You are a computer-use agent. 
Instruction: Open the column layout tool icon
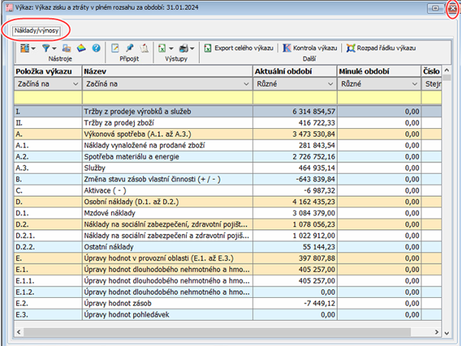click(x=26, y=48)
